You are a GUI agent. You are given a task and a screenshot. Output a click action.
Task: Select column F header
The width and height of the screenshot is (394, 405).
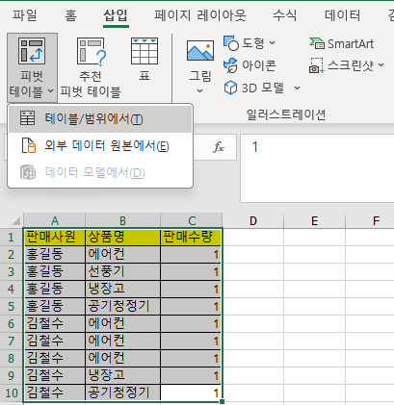coord(370,220)
